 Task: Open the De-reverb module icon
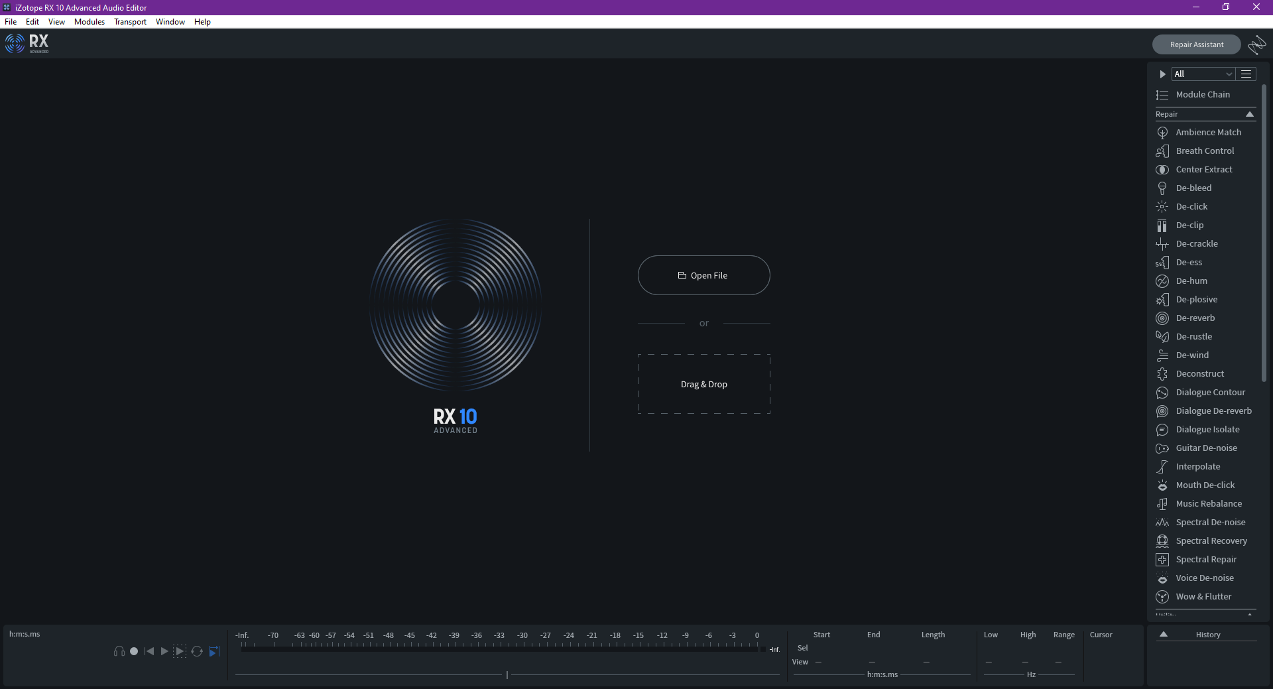pos(1162,318)
